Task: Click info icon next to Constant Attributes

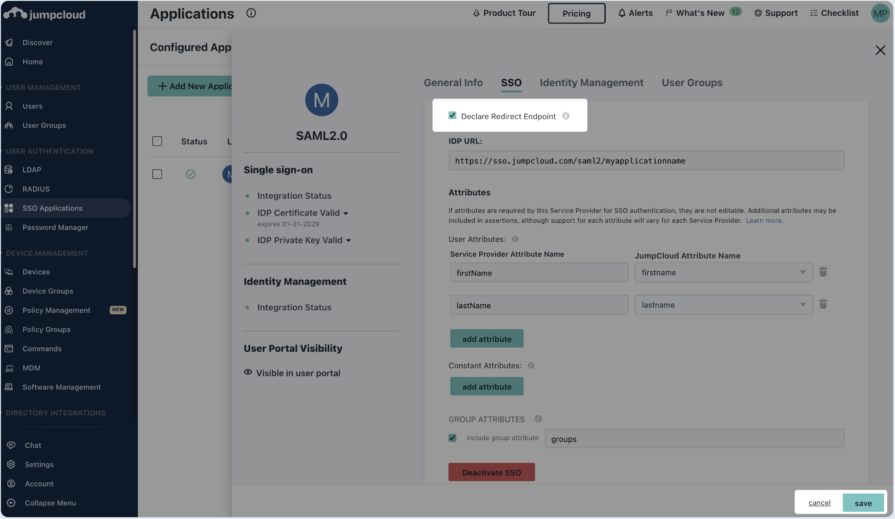Action: pyautogui.click(x=531, y=365)
